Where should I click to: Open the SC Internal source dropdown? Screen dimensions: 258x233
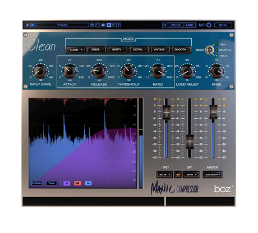click(x=176, y=25)
